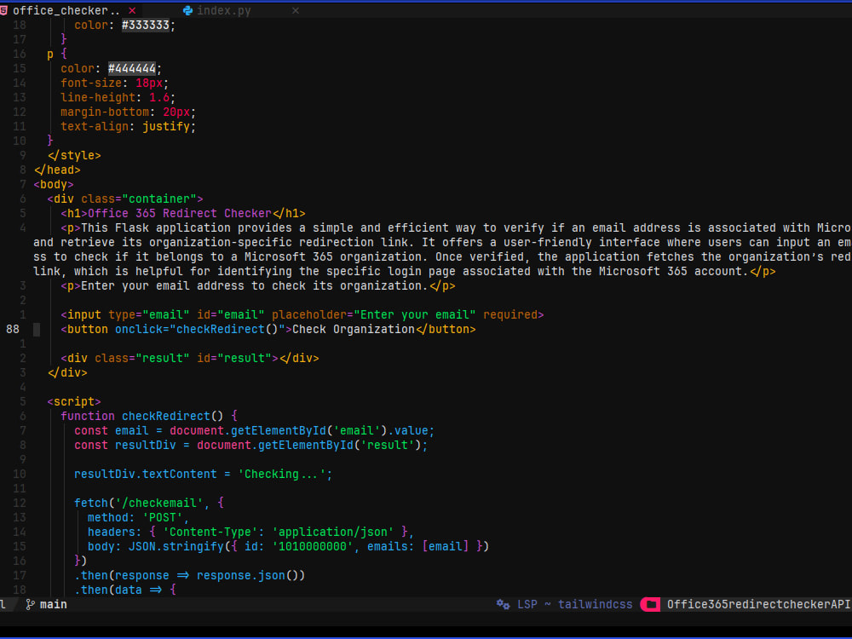Viewport: 852px width, 639px height.
Task: Click the HTML file icon beside office_checker..
Action: click(x=3, y=10)
